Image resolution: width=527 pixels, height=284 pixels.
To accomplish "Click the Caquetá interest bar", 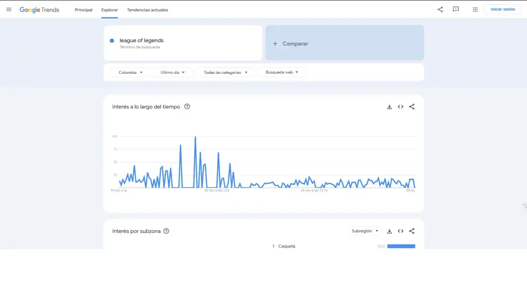I will click(x=401, y=246).
